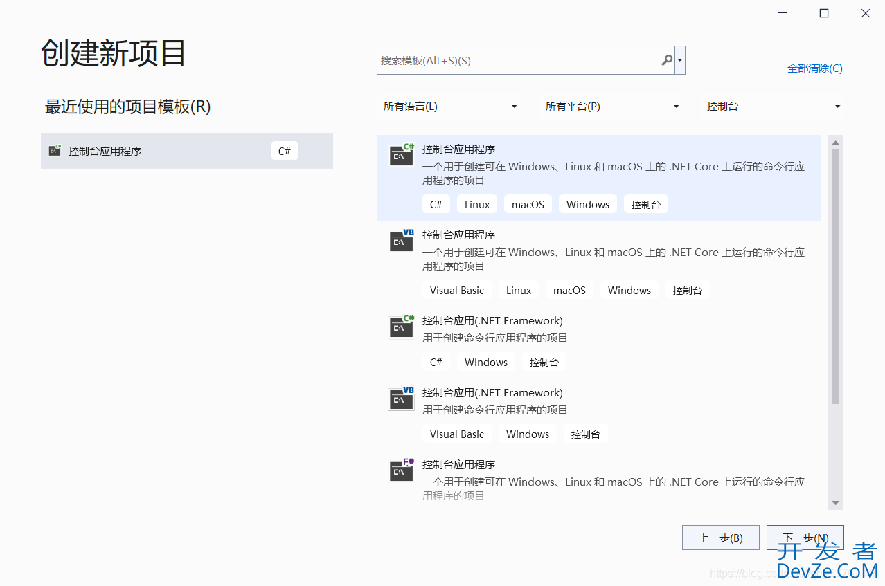Close the create new project dialog

(x=866, y=13)
